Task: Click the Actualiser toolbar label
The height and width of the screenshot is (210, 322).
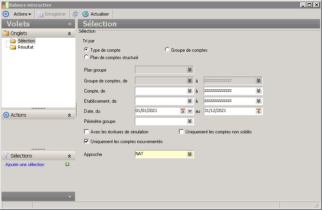Action: pyautogui.click(x=100, y=14)
